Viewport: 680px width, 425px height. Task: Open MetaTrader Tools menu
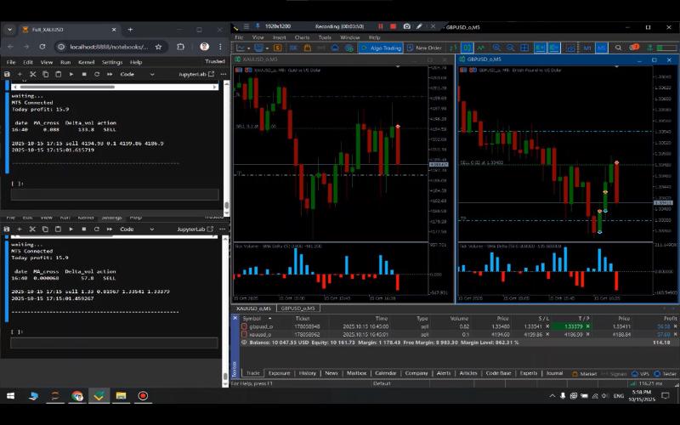tap(325, 37)
